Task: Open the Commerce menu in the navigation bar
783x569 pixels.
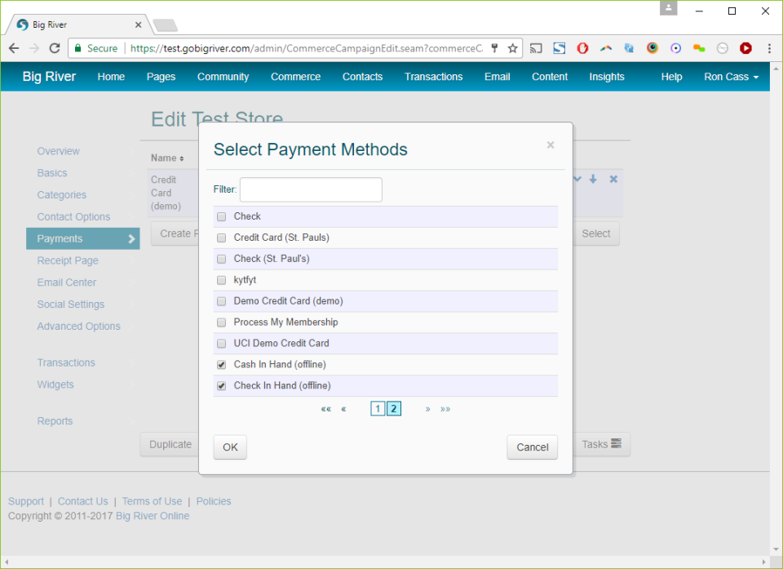Action: tap(295, 77)
